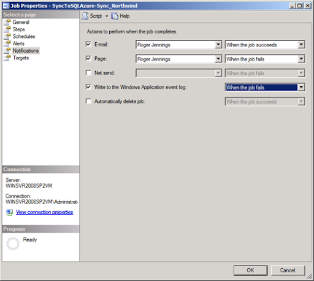314x281 pixels.
Task: Open the Notifications page
Action: [x=26, y=51]
